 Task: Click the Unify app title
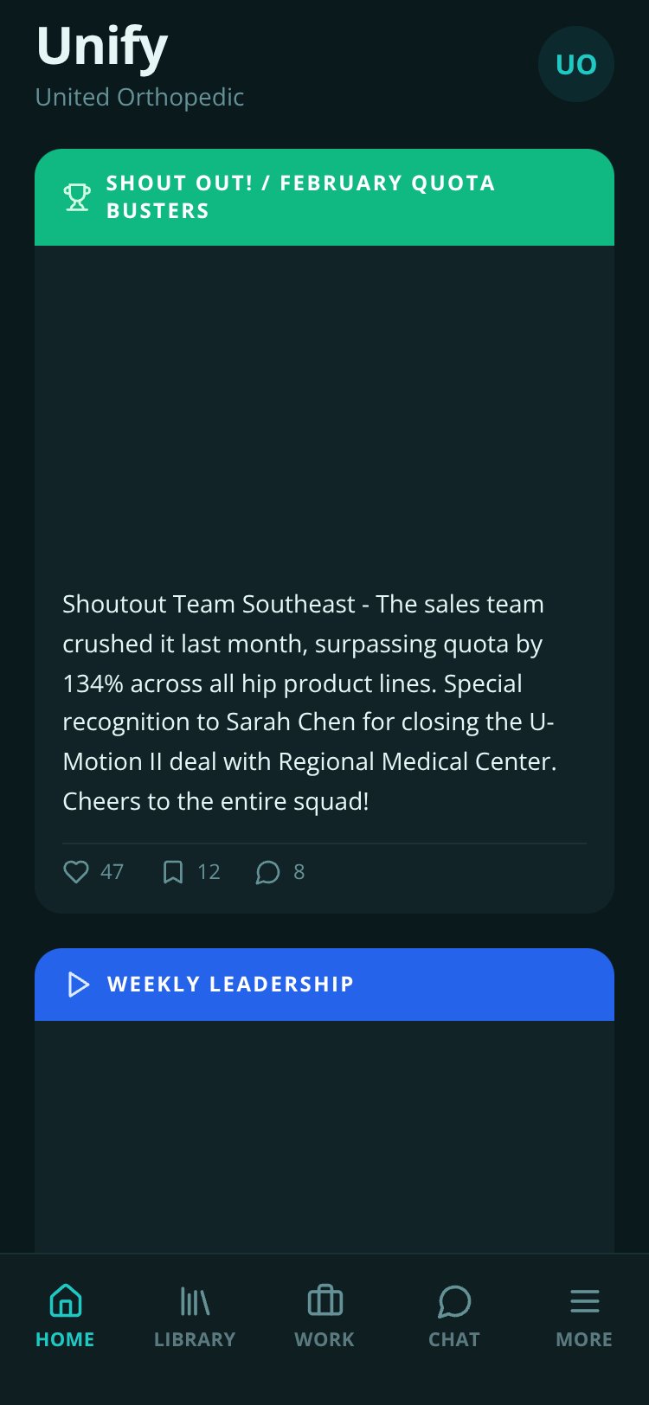[102, 47]
